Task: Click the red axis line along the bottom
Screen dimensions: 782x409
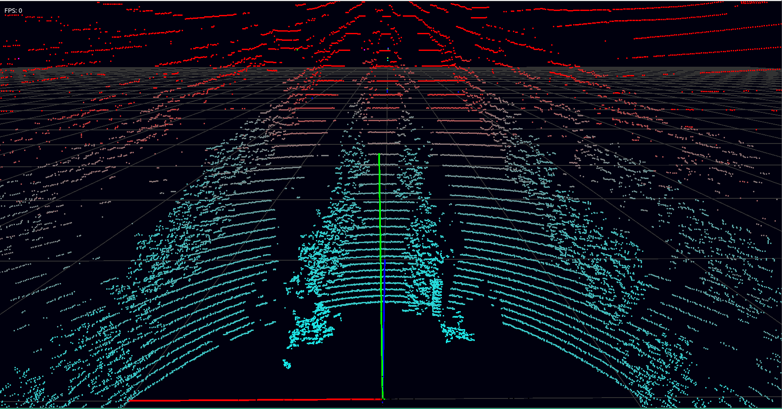Action: click(255, 400)
